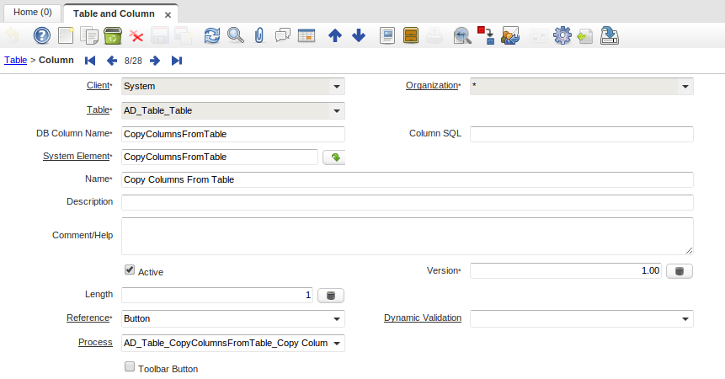Click the red X Delete Selection icon
The image size is (725, 379).
[x=136, y=35]
